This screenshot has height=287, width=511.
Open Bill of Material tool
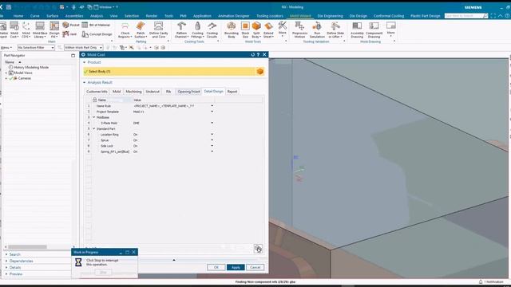click(96, 25)
